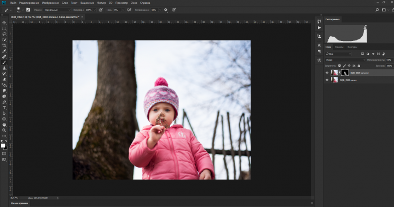Viewport: 394px width, 207px height.
Task: Select the Hand tool
Action: point(4,125)
